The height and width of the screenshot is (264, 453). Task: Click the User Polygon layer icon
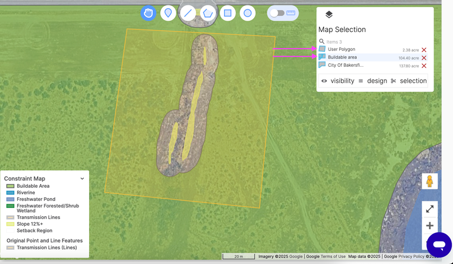coord(322,49)
